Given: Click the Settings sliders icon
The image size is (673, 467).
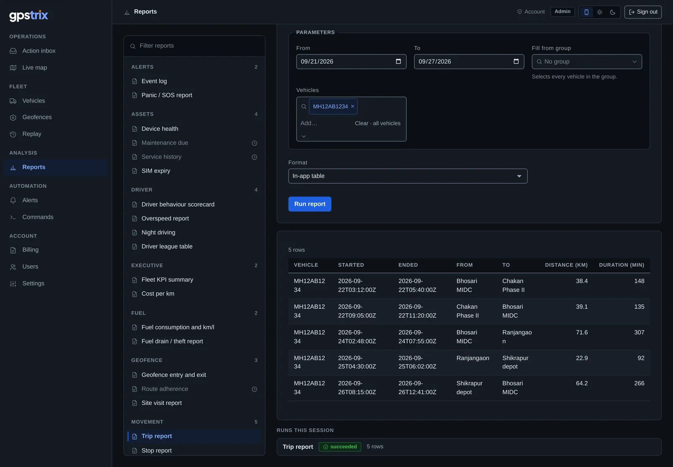Looking at the screenshot, I should pyautogui.click(x=13, y=284).
